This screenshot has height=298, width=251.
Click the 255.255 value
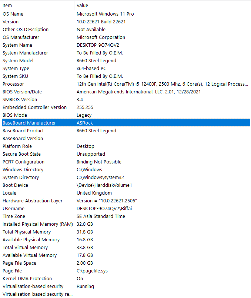[85, 107]
